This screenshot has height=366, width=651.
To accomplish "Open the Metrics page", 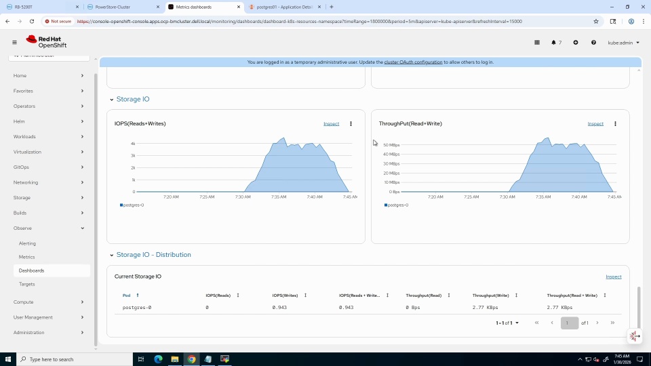I will tap(26, 257).
